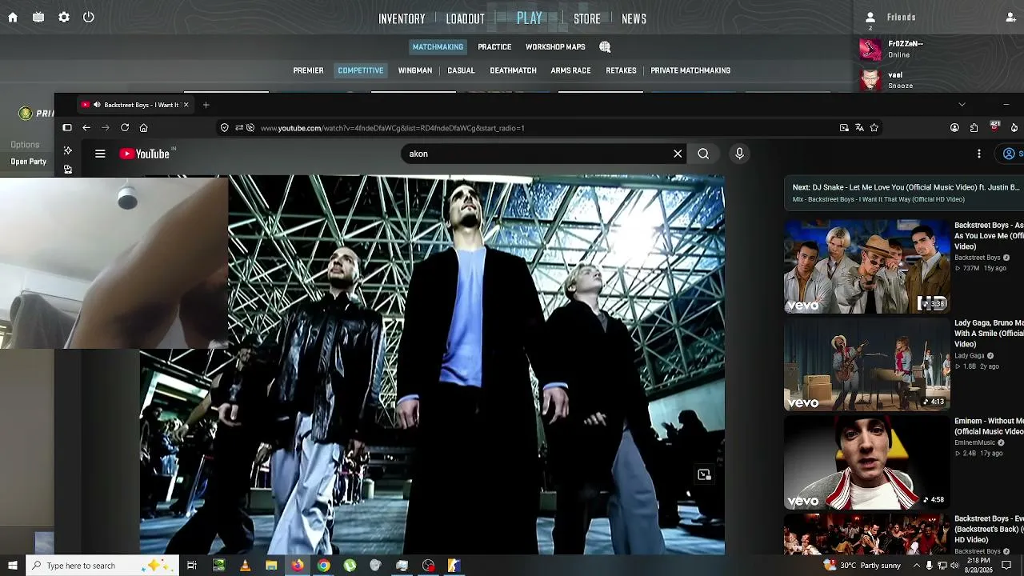This screenshot has height=576, width=1024.
Task: Clear the YouTube search text
Action: tap(678, 154)
